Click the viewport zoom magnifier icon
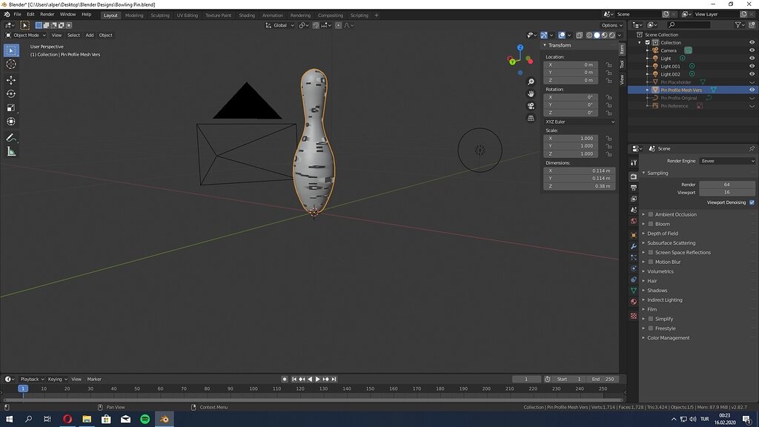The width and height of the screenshot is (759, 427). click(531, 82)
